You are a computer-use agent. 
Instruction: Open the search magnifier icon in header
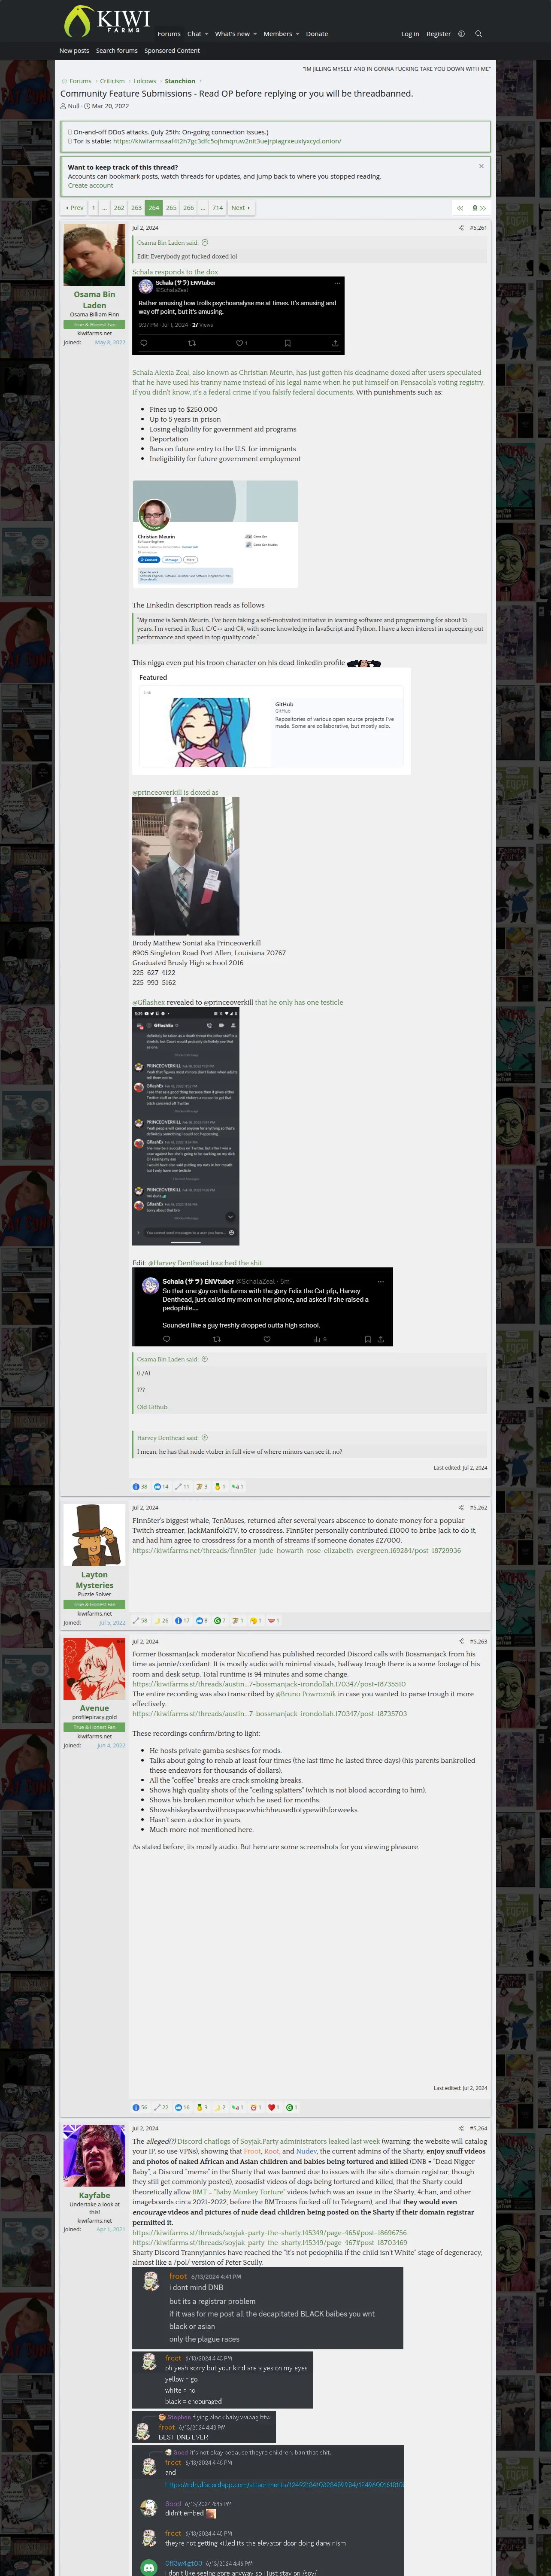coord(478,34)
